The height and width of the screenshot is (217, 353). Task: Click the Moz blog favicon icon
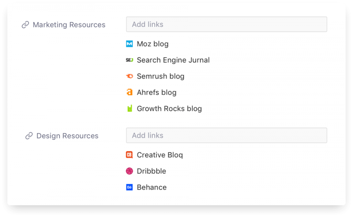pyautogui.click(x=129, y=44)
